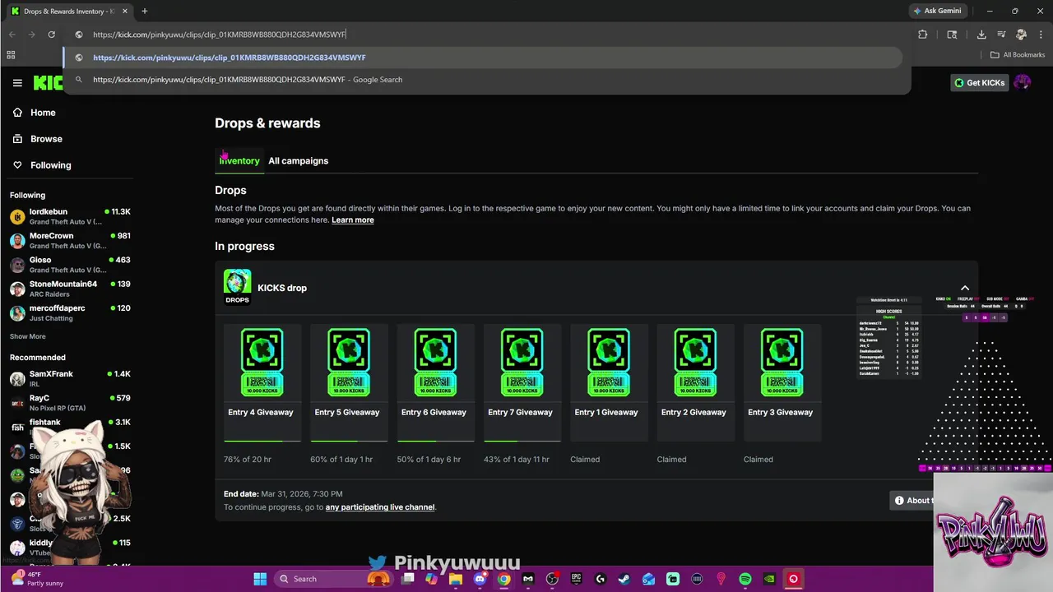Open MoreCrown channel in Following
This screenshot has width=1053, height=592.
69,240
